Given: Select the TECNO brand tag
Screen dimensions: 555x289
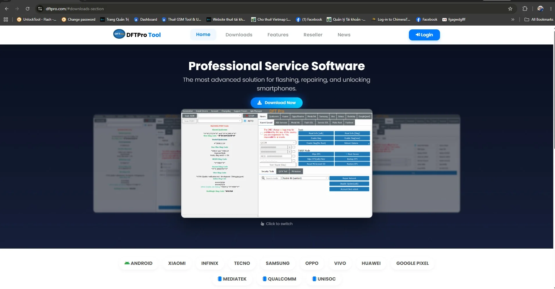Looking at the screenshot, I should point(242,263).
